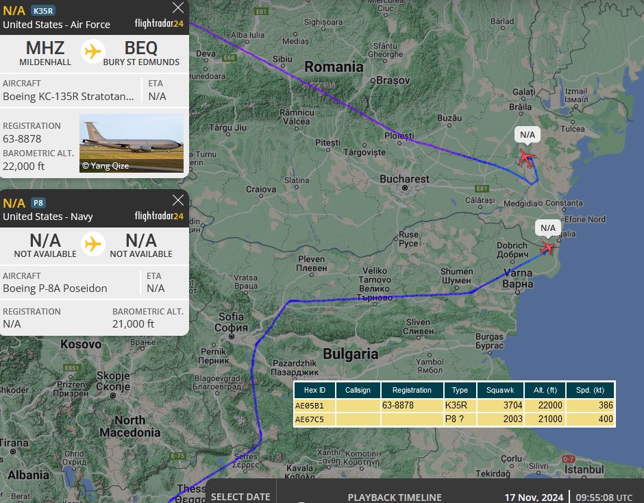Screen dimensions: 644x503
Task: Click the E851 road shield near Kosovo
Action: pos(72,368)
